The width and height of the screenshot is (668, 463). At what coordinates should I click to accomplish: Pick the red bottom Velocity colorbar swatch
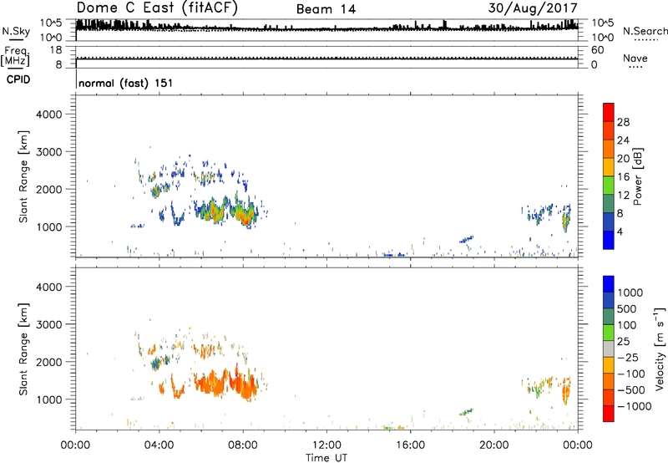609,414
